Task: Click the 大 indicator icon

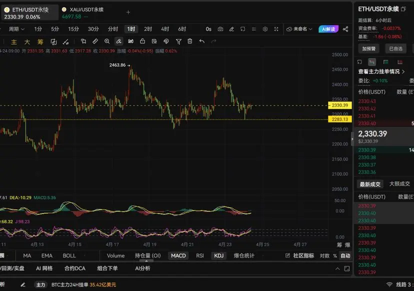Action: tap(27, 41)
